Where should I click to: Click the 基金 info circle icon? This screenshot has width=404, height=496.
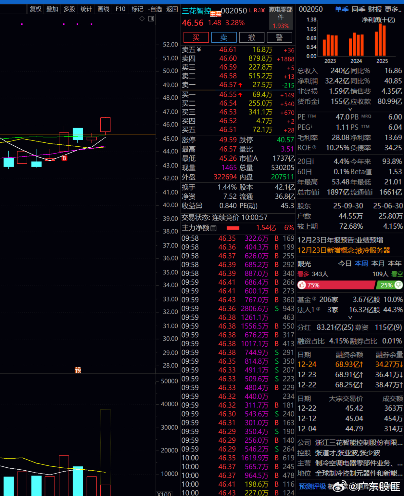coord(314,299)
